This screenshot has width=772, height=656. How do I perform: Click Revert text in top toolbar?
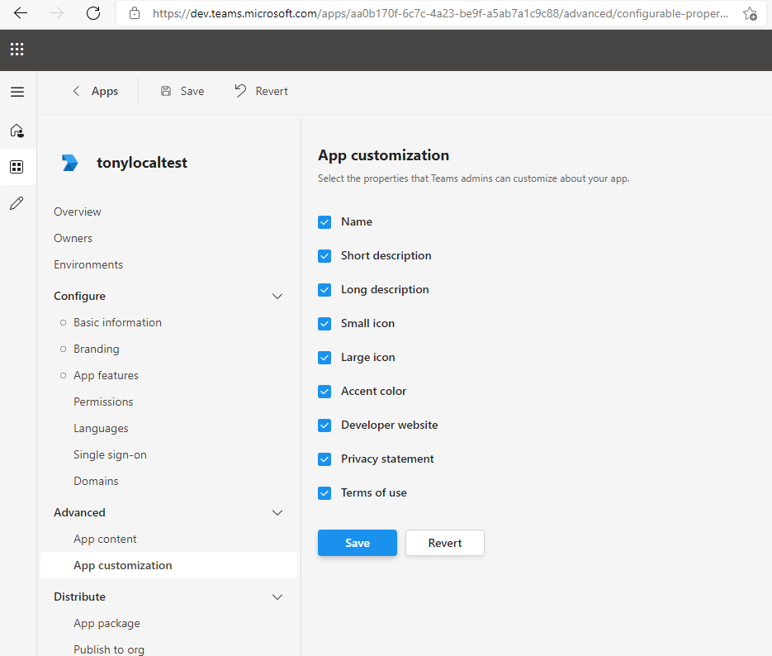[272, 91]
